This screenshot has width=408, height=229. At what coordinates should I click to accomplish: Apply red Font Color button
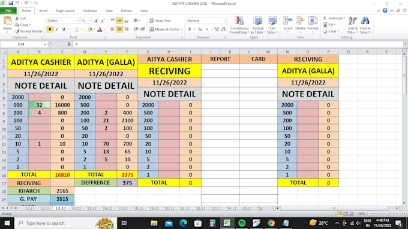(x=100, y=29)
